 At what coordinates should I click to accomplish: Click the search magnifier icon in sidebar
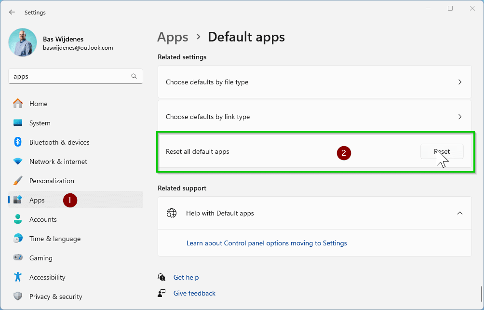(x=134, y=76)
